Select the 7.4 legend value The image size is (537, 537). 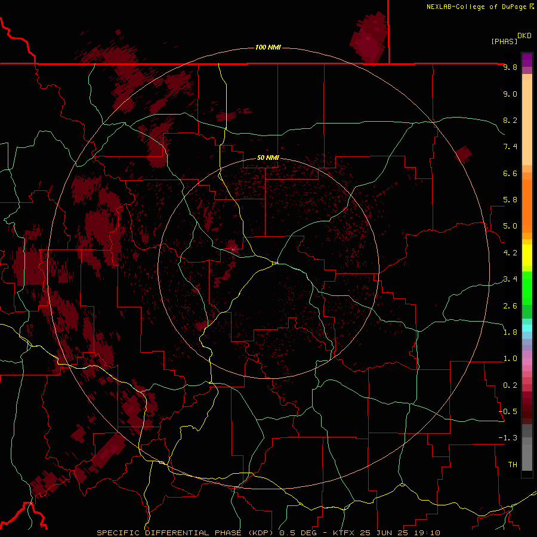click(510, 147)
